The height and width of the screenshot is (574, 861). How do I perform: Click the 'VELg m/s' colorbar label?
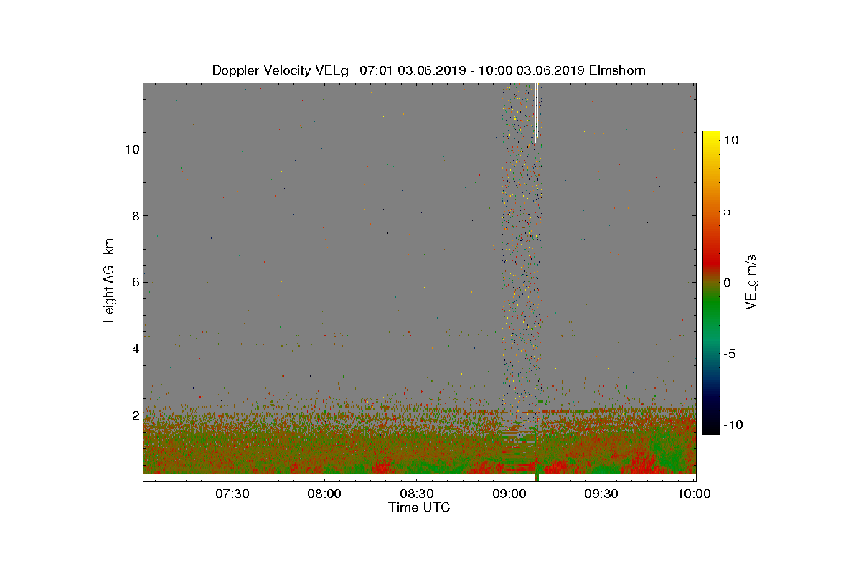point(751,281)
